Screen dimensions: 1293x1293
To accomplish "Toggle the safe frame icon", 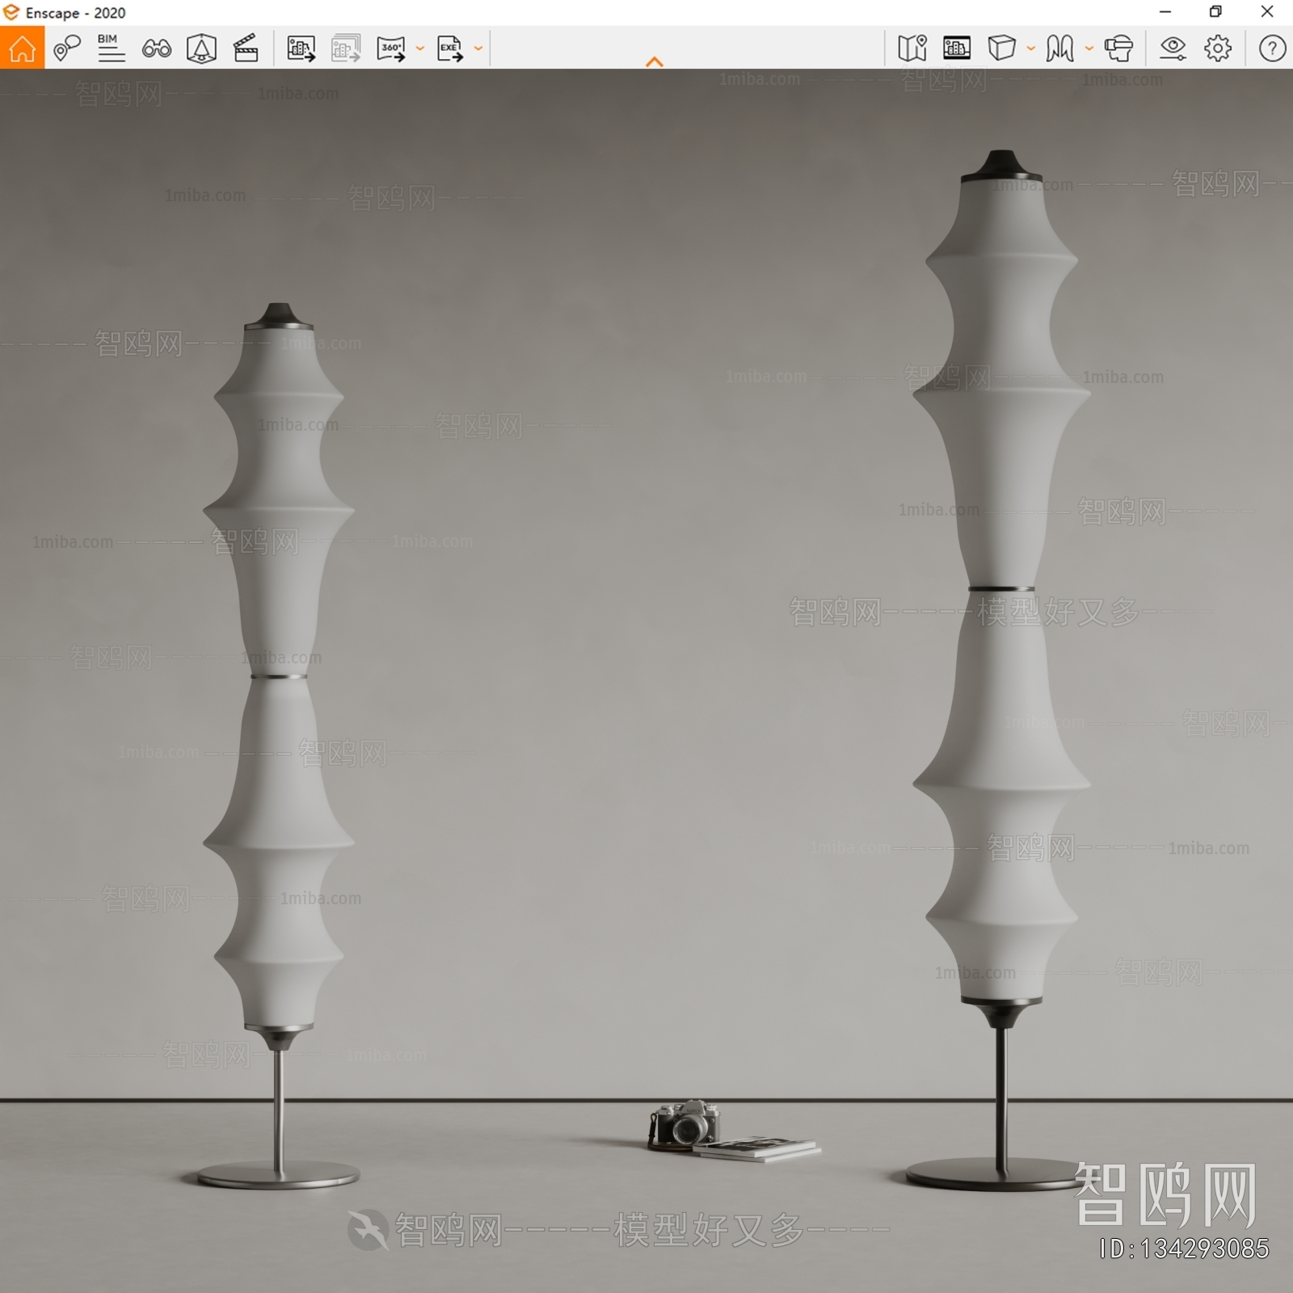I will 957,48.
